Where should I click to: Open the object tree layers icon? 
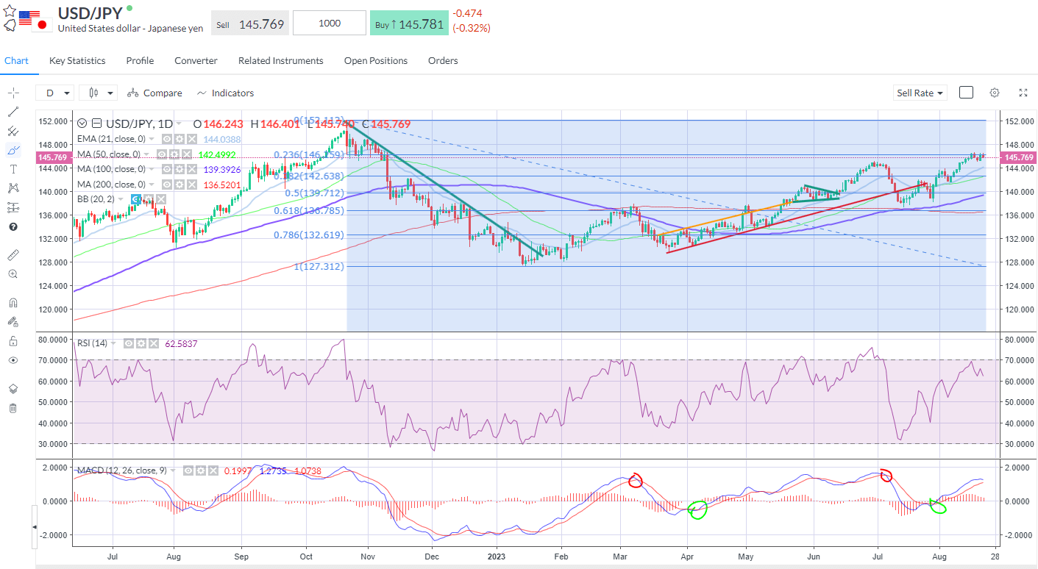13,389
